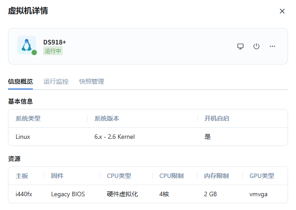
Task: Click the power button icon for DS918+
Action: point(256,46)
